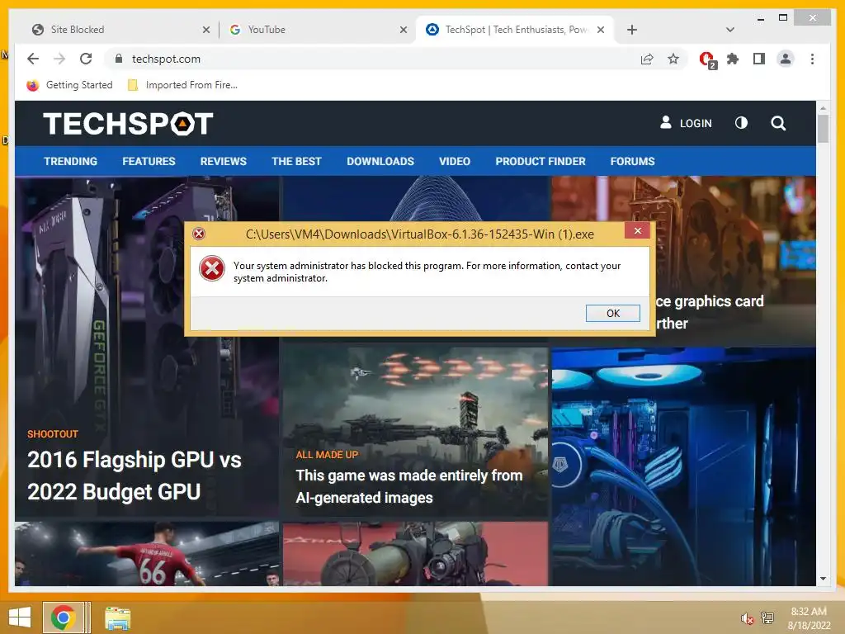Close the YouTube tab
845x634 pixels.
(x=403, y=31)
